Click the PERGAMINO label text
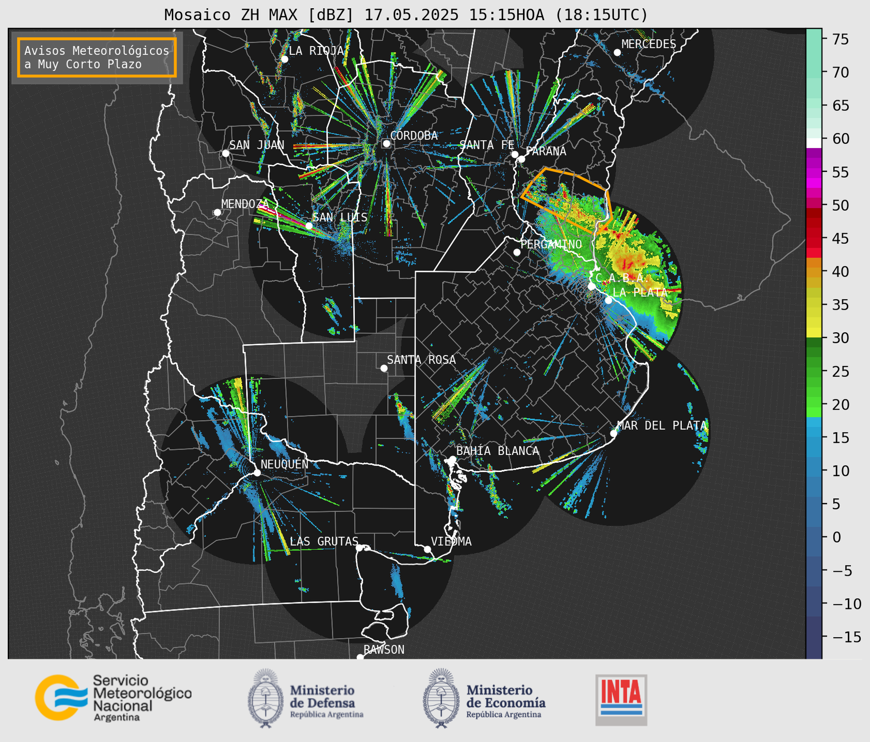The width and height of the screenshot is (870, 742). (x=551, y=244)
